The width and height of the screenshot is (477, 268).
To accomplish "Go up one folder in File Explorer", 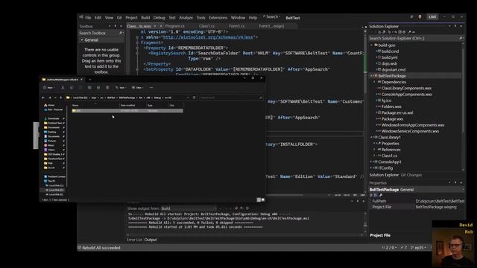I will 61,98.
